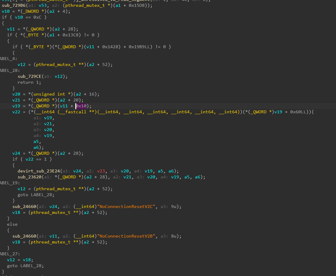Image resolution: width=336 pixels, height=276 pixels.
Task: Click the LABEL_19 label definition
Action: [10, 183]
